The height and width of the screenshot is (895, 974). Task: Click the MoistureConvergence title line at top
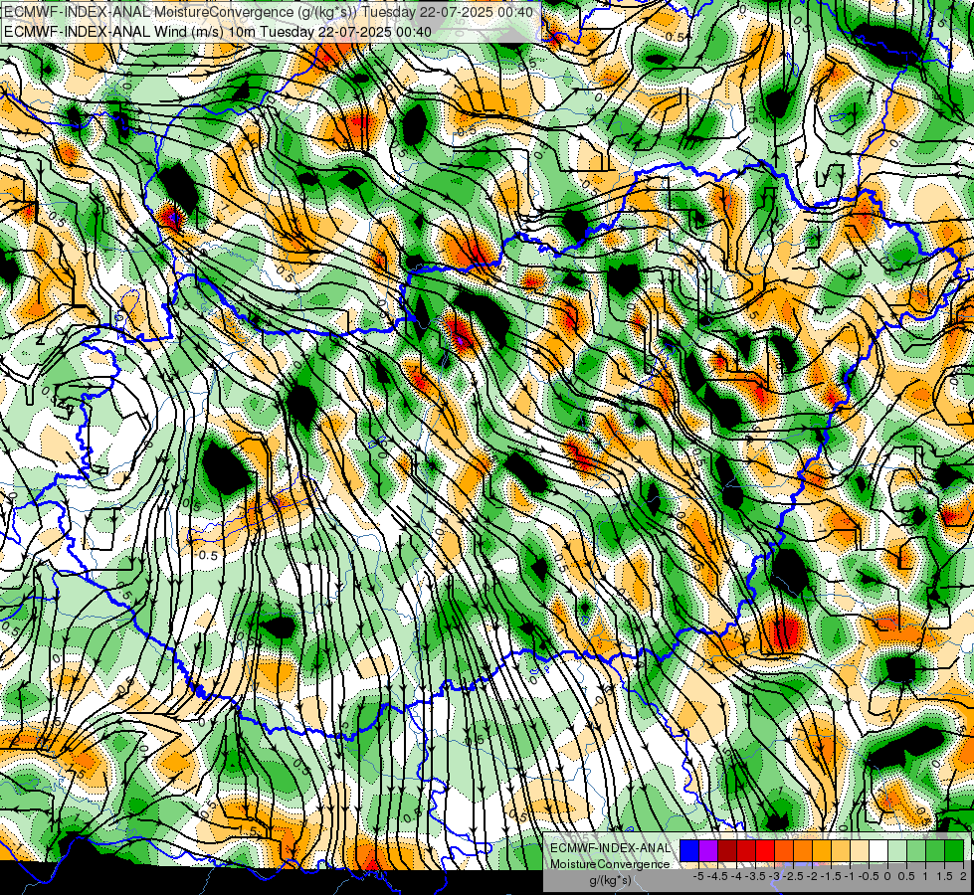(x=268, y=11)
